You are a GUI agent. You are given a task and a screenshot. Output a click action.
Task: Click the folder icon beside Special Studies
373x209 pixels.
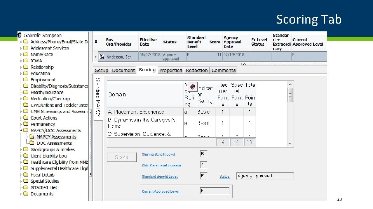coord(26,181)
